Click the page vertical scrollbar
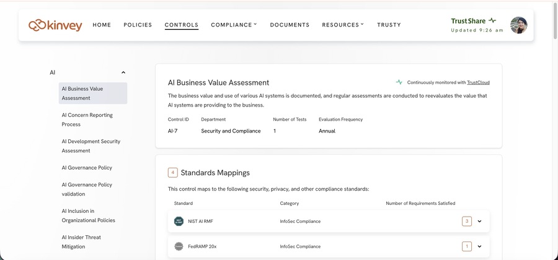558x260 pixels. 555,21
